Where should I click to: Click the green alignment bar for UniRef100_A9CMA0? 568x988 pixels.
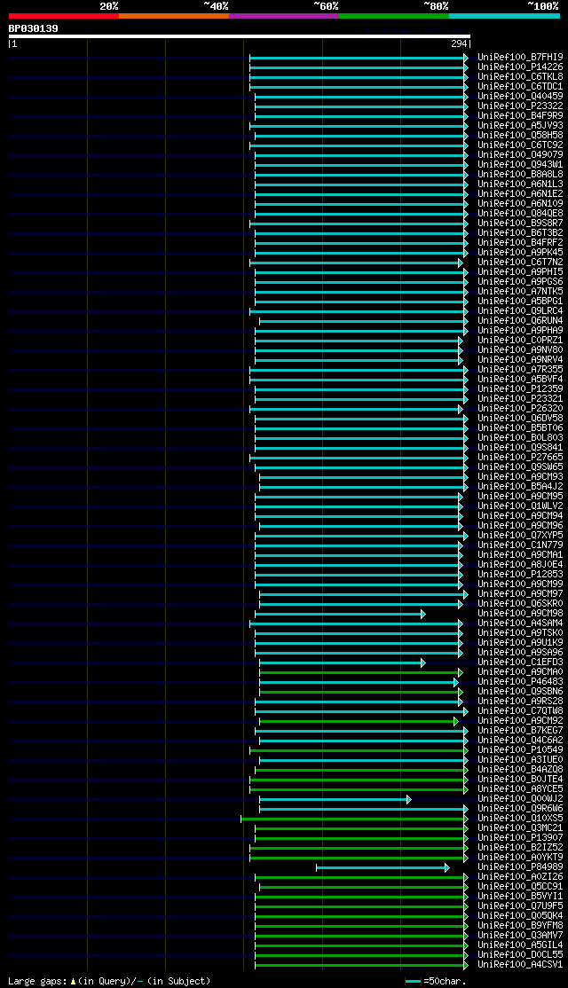361,672
